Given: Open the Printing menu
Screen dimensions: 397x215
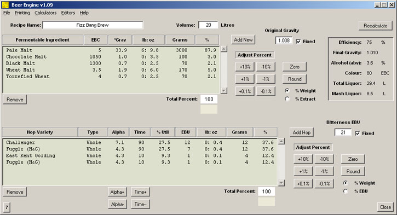Looking at the screenshot, I should click(x=22, y=13).
